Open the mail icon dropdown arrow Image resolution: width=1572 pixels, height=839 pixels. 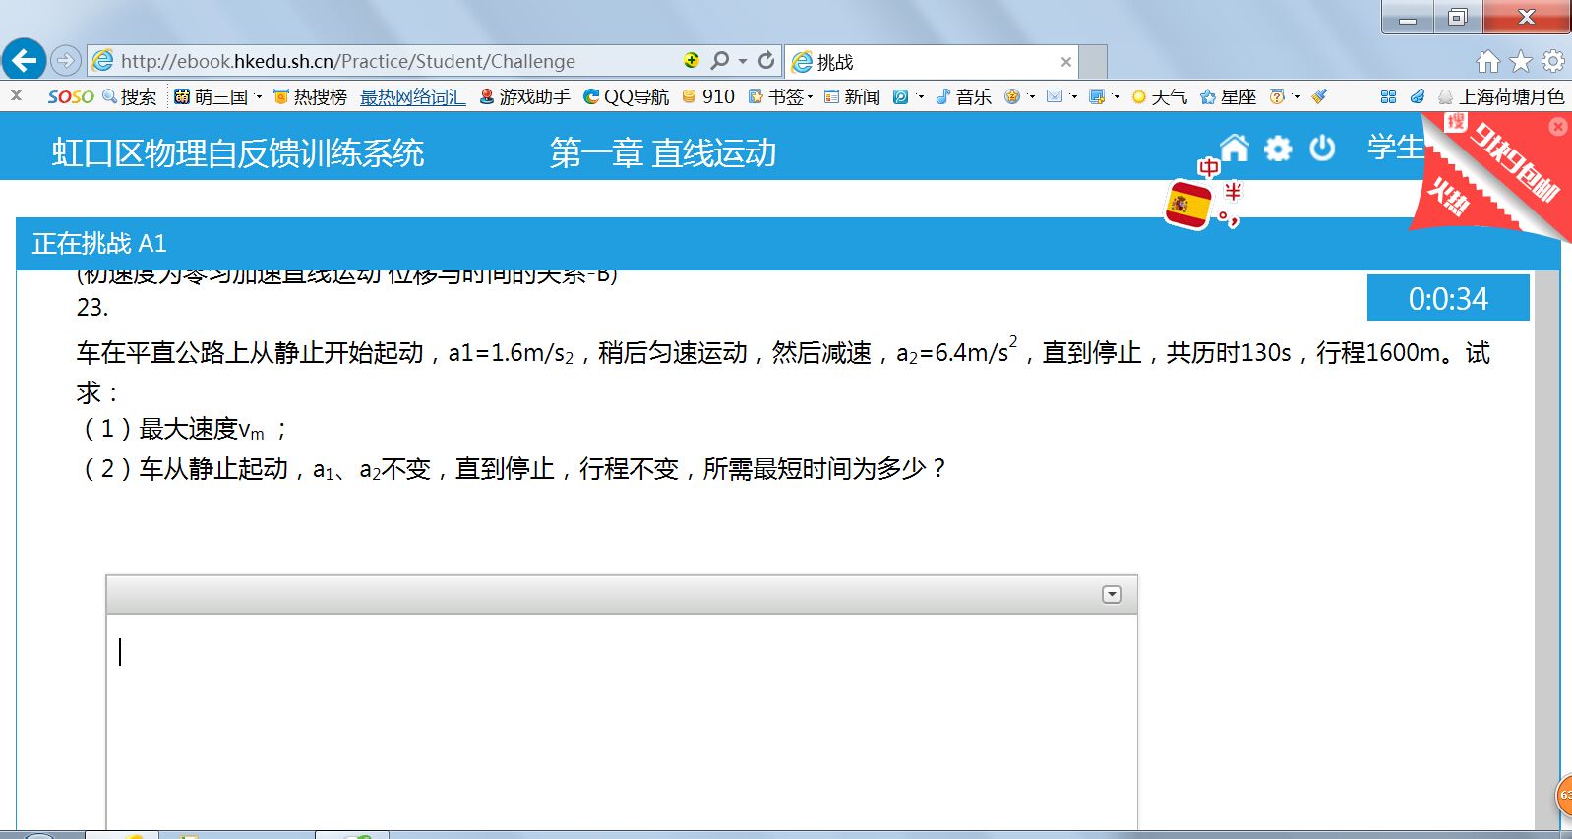[x=1073, y=96]
